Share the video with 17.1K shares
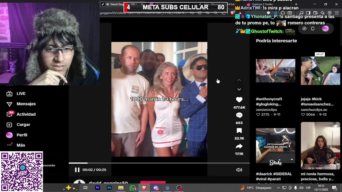 [x=239, y=146]
